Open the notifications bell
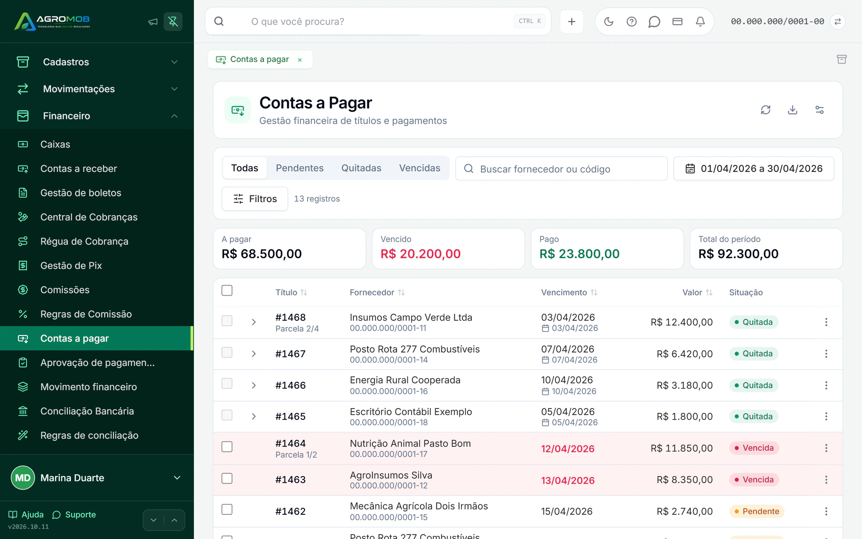Viewport: 862px width, 539px height. pyautogui.click(x=700, y=22)
